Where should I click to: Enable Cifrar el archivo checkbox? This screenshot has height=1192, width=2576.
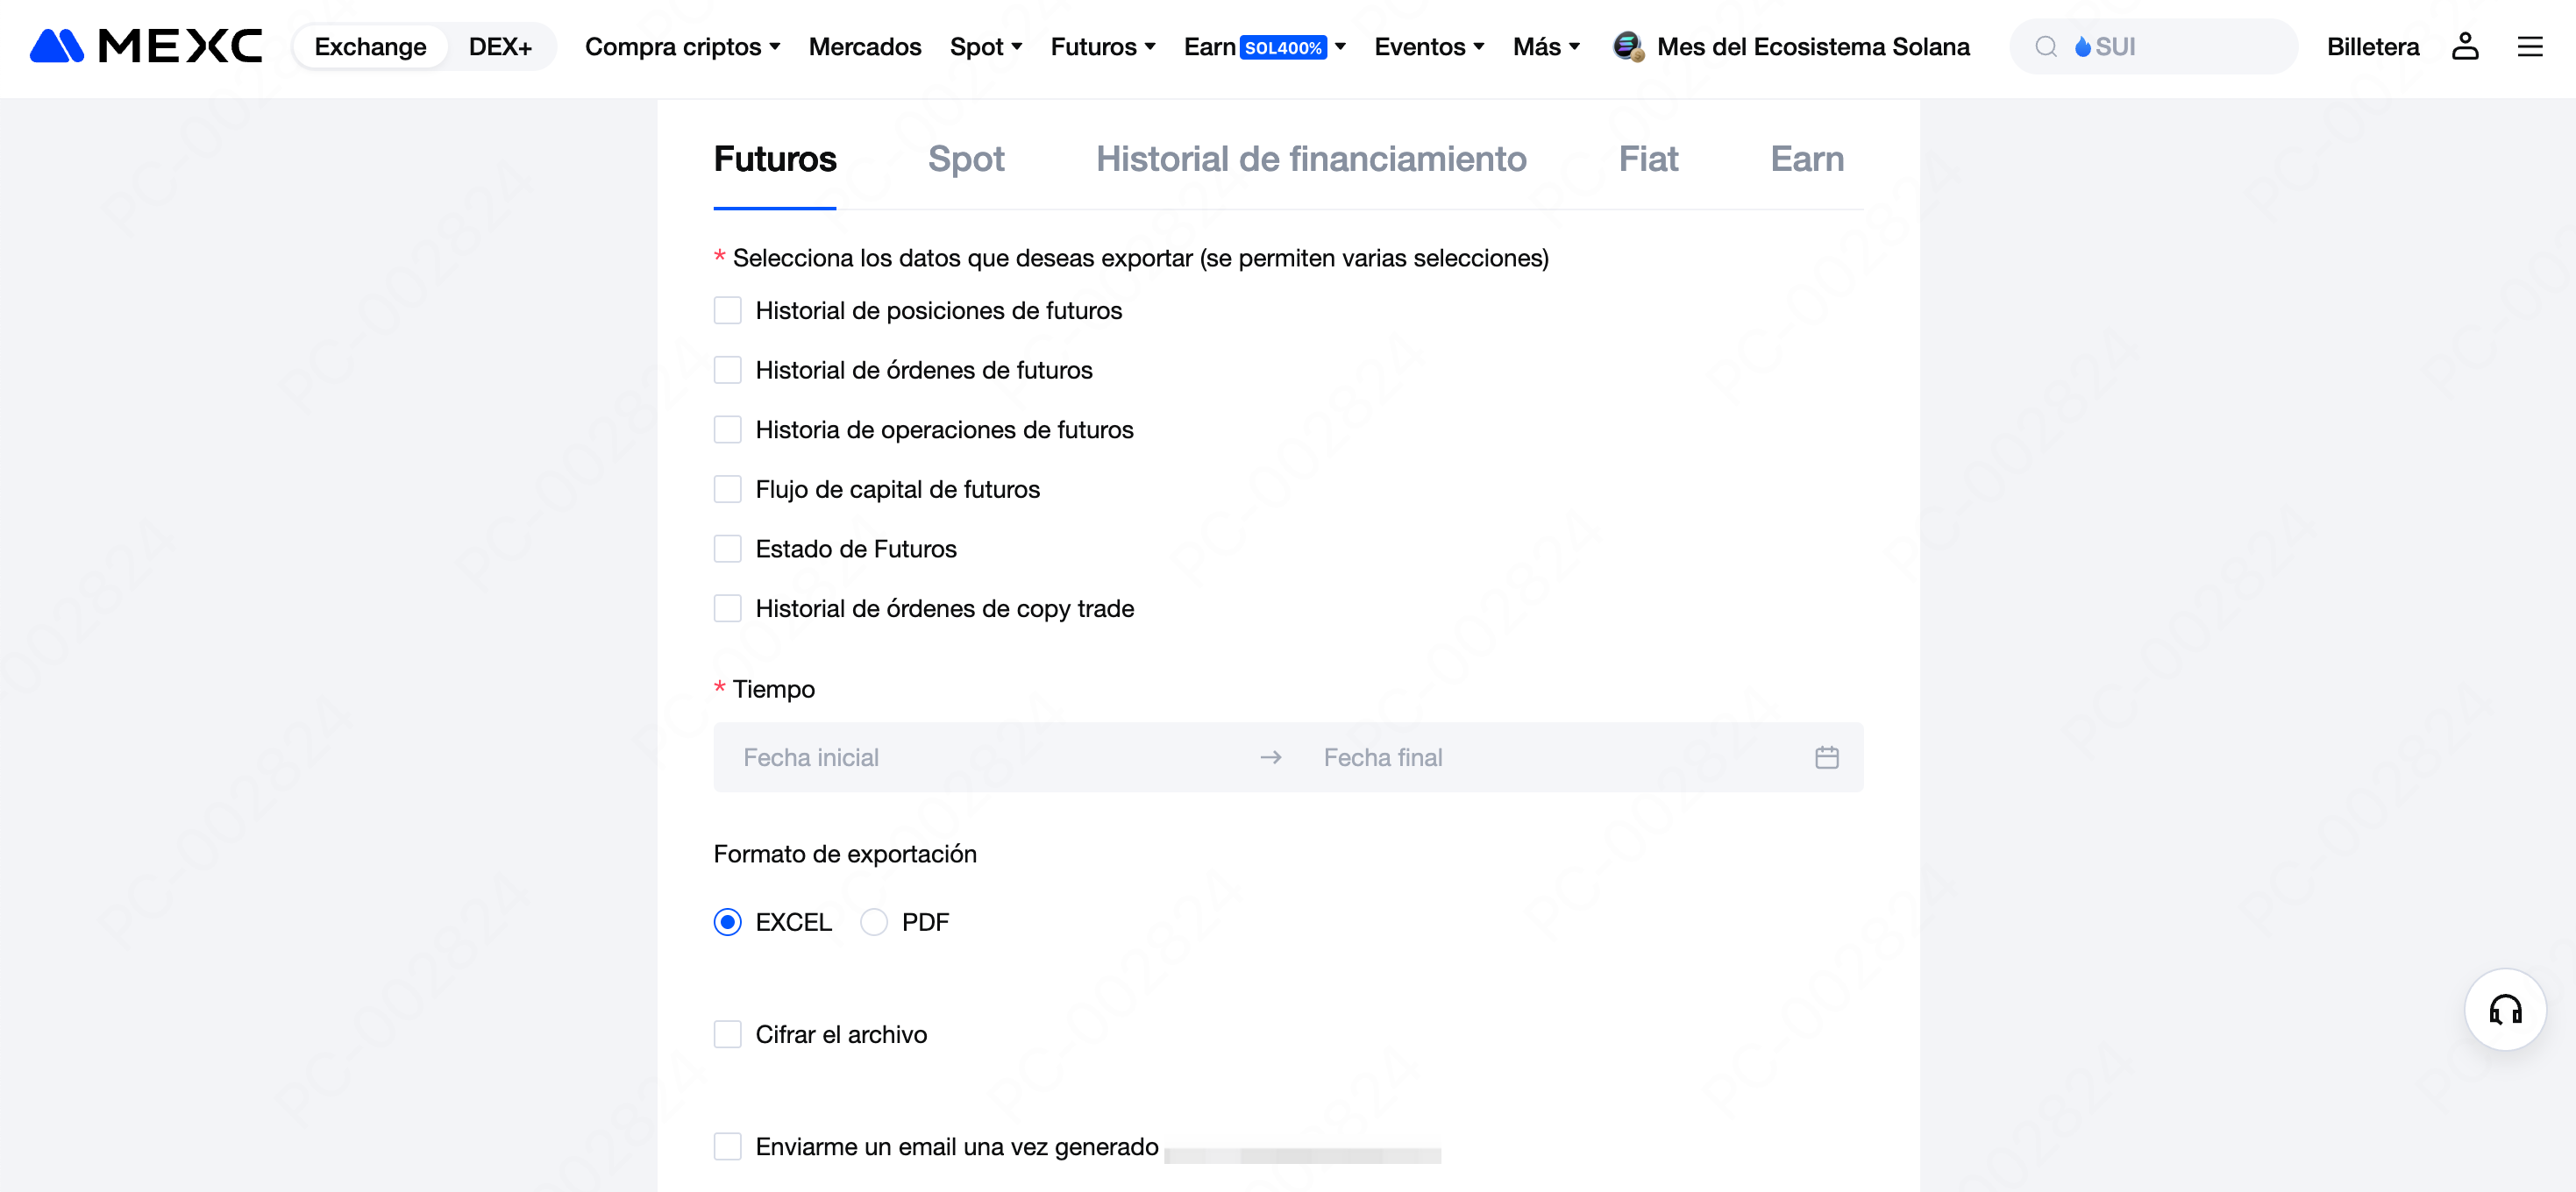pyautogui.click(x=727, y=1034)
